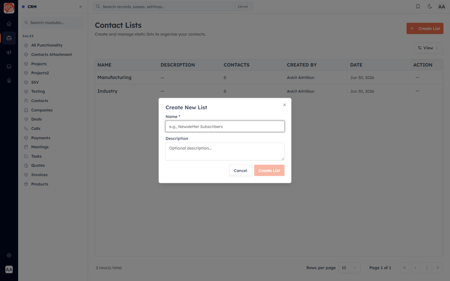The height and width of the screenshot is (281, 450).
Task: Click the CONTACTS column header
Action: pyautogui.click(x=237, y=65)
